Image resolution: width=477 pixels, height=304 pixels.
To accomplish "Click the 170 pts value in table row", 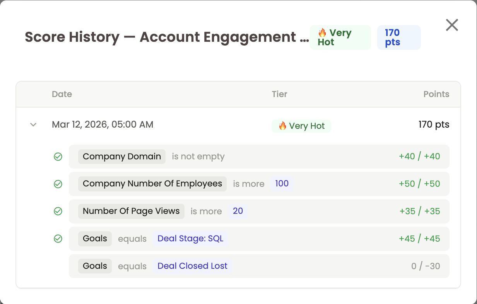I will coord(434,125).
